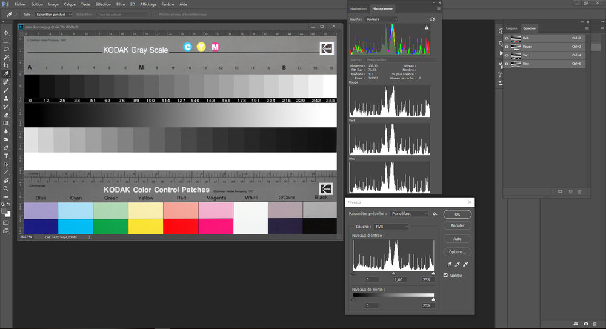This screenshot has width=606, height=329.
Task: Click the white output level field 255
Action: (x=426, y=305)
